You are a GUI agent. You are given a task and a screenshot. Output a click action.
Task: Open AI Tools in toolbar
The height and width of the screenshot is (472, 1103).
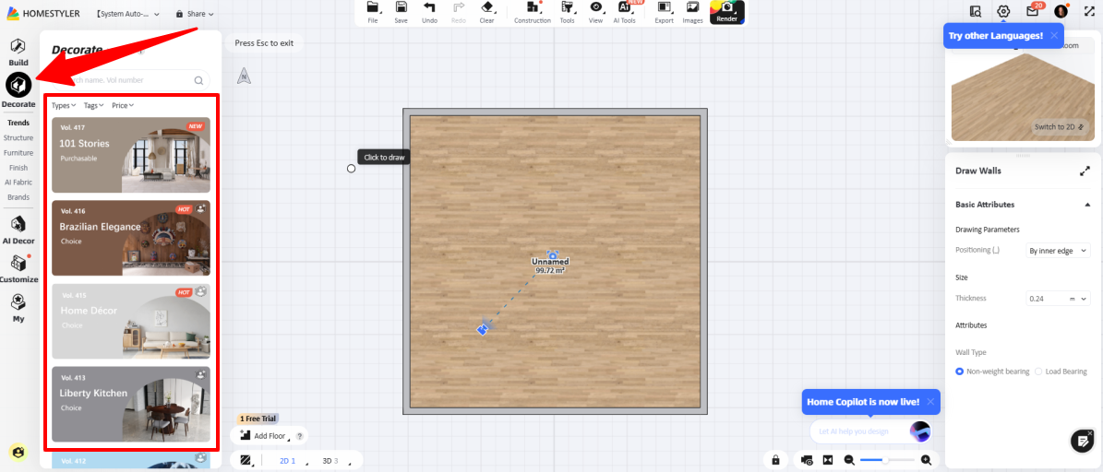[x=624, y=7]
